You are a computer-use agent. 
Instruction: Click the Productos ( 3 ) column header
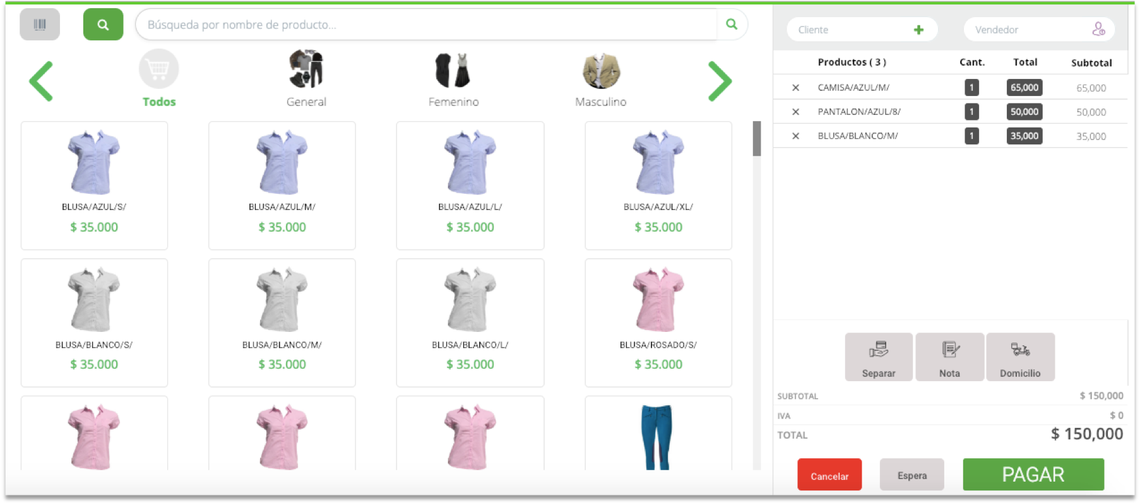click(x=852, y=62)
